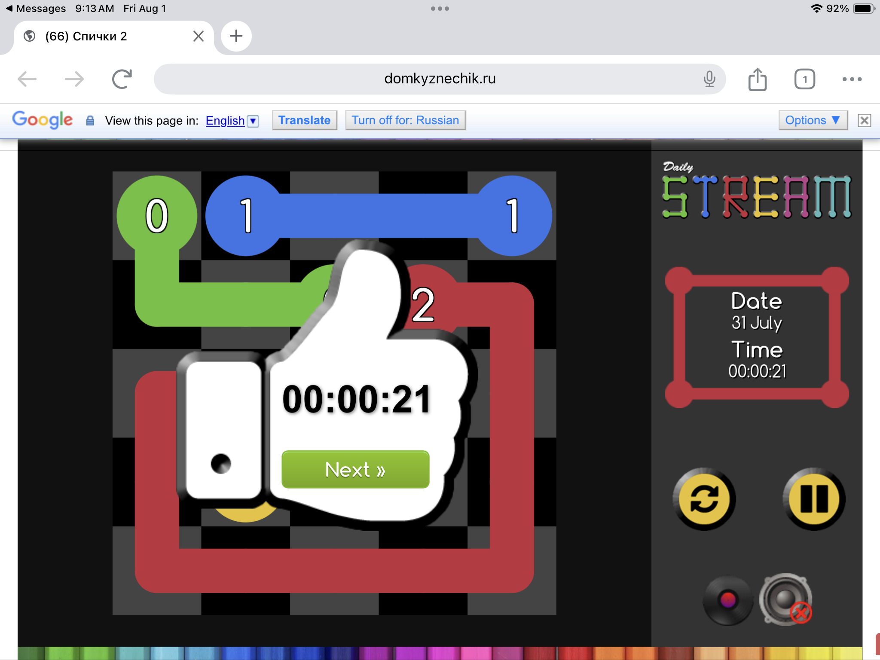Reload the page with the refresh icon
Viewport: 880px width, 660px height.
coord(122,79)
